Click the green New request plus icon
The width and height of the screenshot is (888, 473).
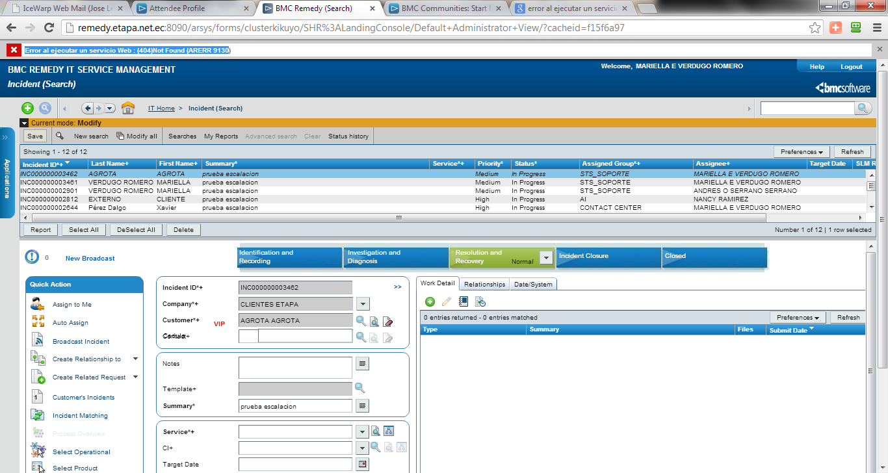(x=27, y=109)
